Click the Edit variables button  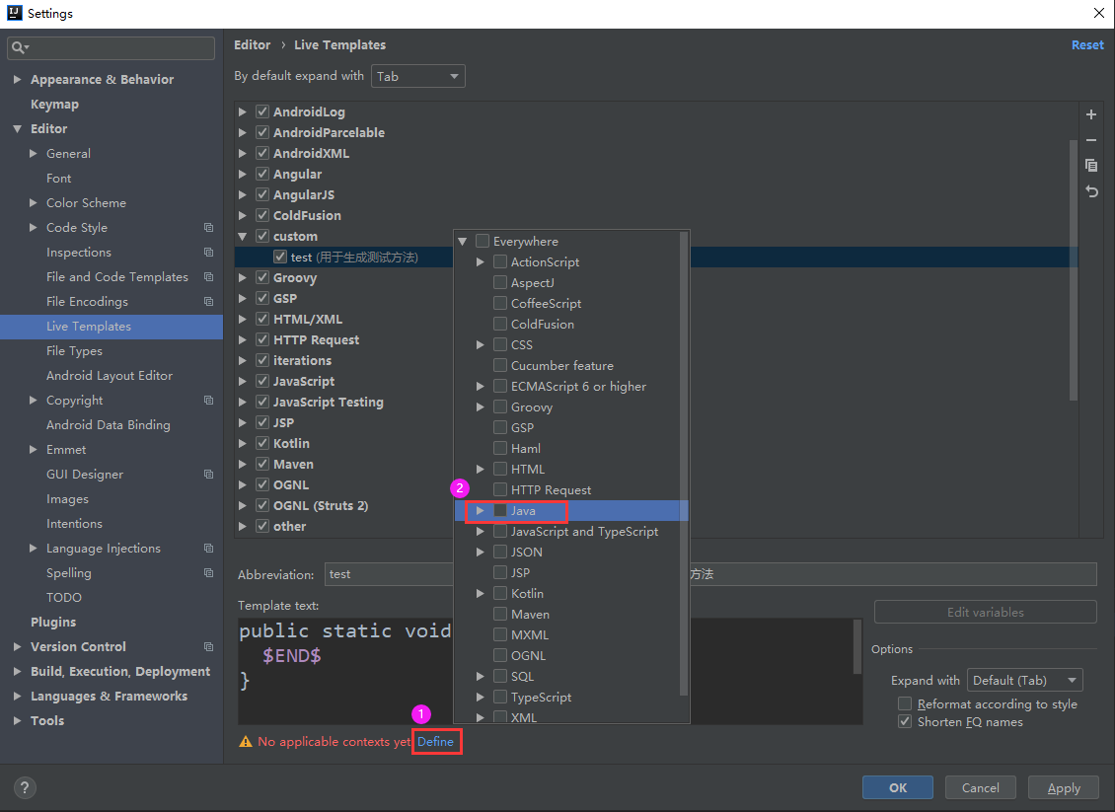click(x=985, y=612)
